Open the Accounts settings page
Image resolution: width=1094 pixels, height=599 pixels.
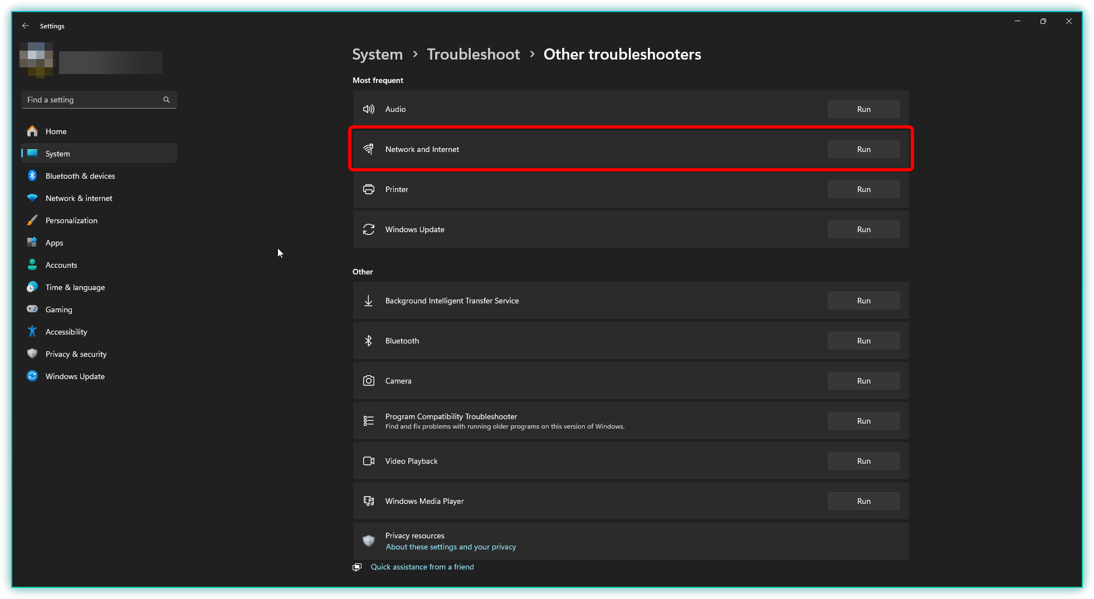pos(61,265)
